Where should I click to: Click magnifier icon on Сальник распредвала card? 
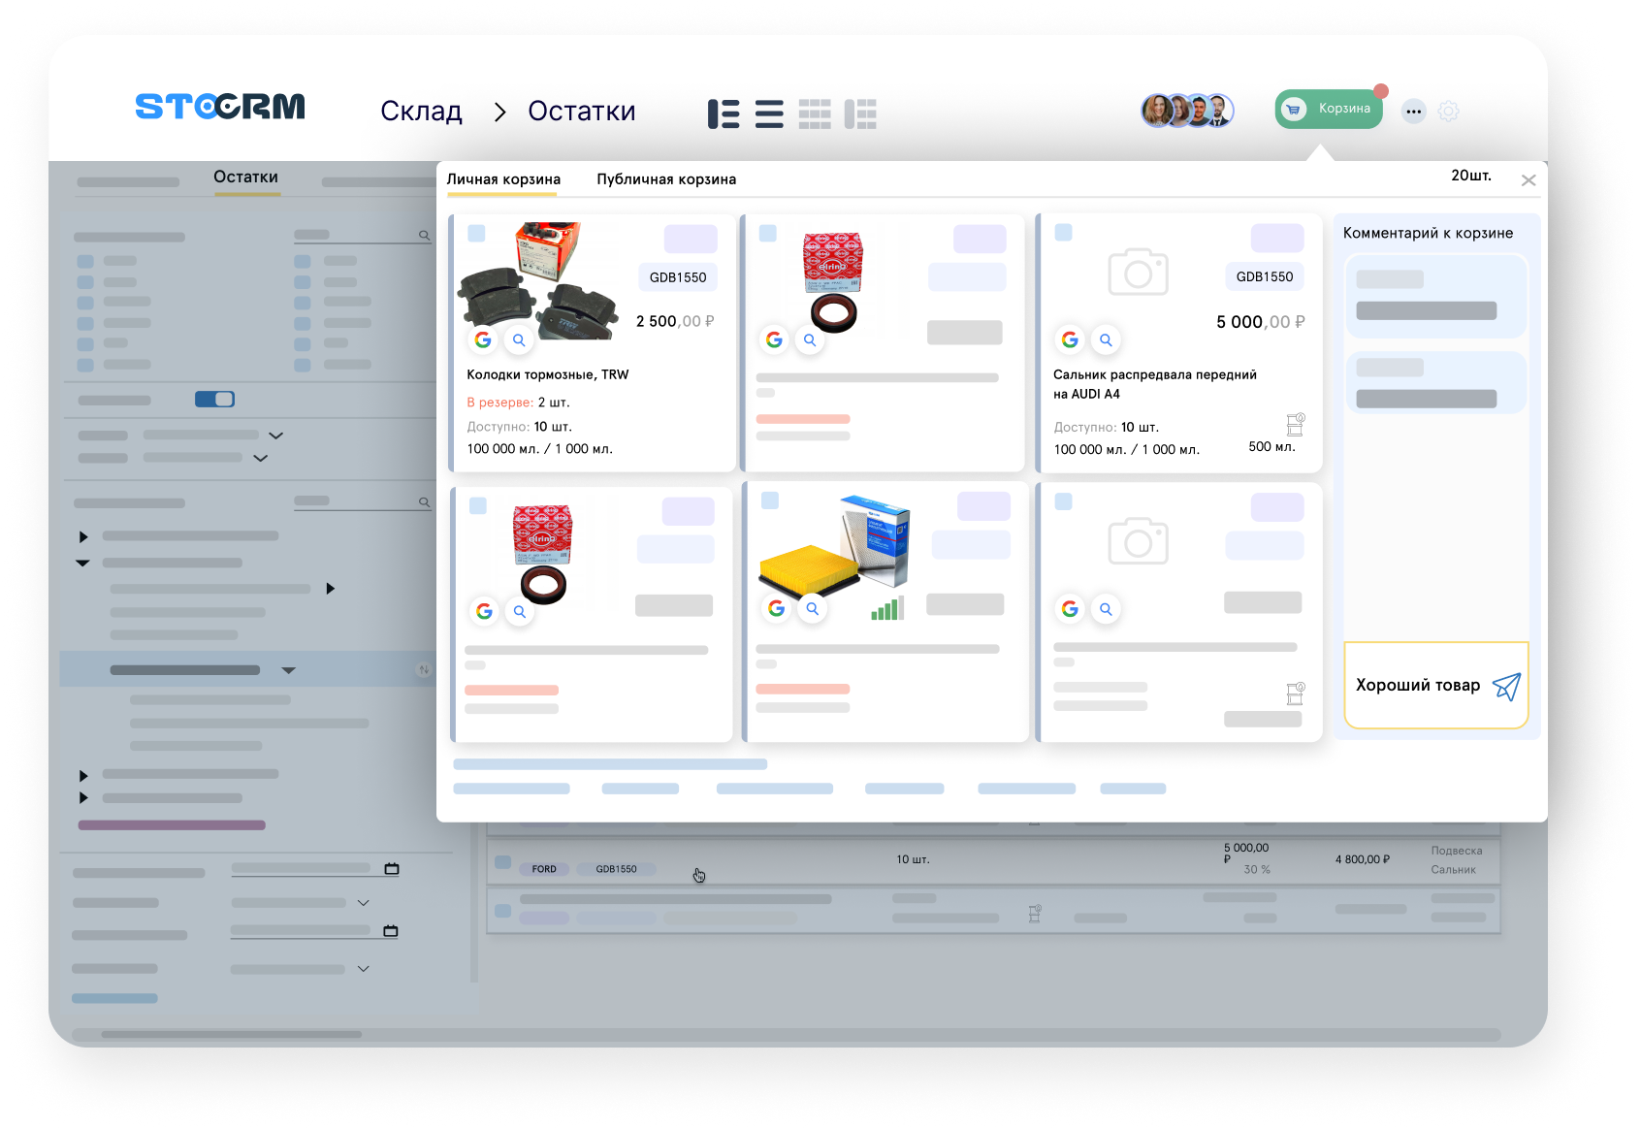coord(1106,339)
